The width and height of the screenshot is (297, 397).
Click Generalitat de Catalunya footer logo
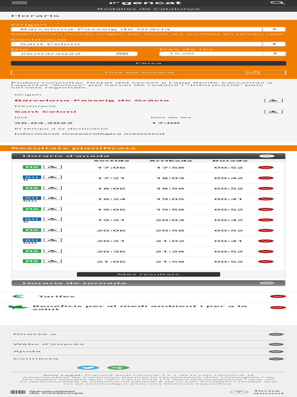pos(47,392)
